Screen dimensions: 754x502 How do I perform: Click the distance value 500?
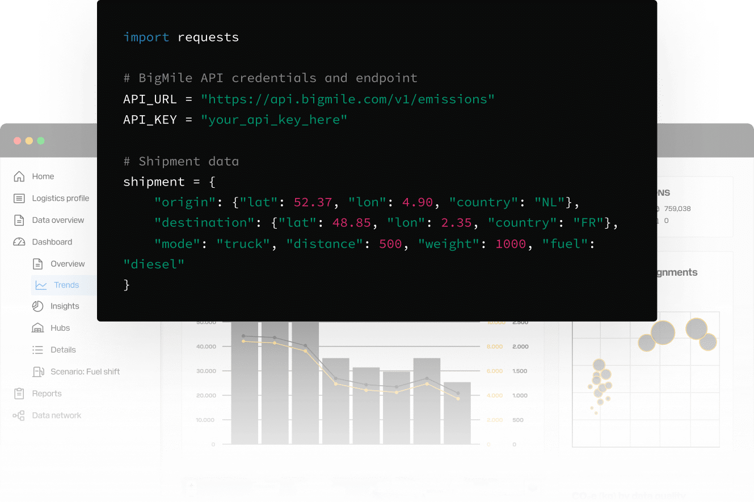390,244
